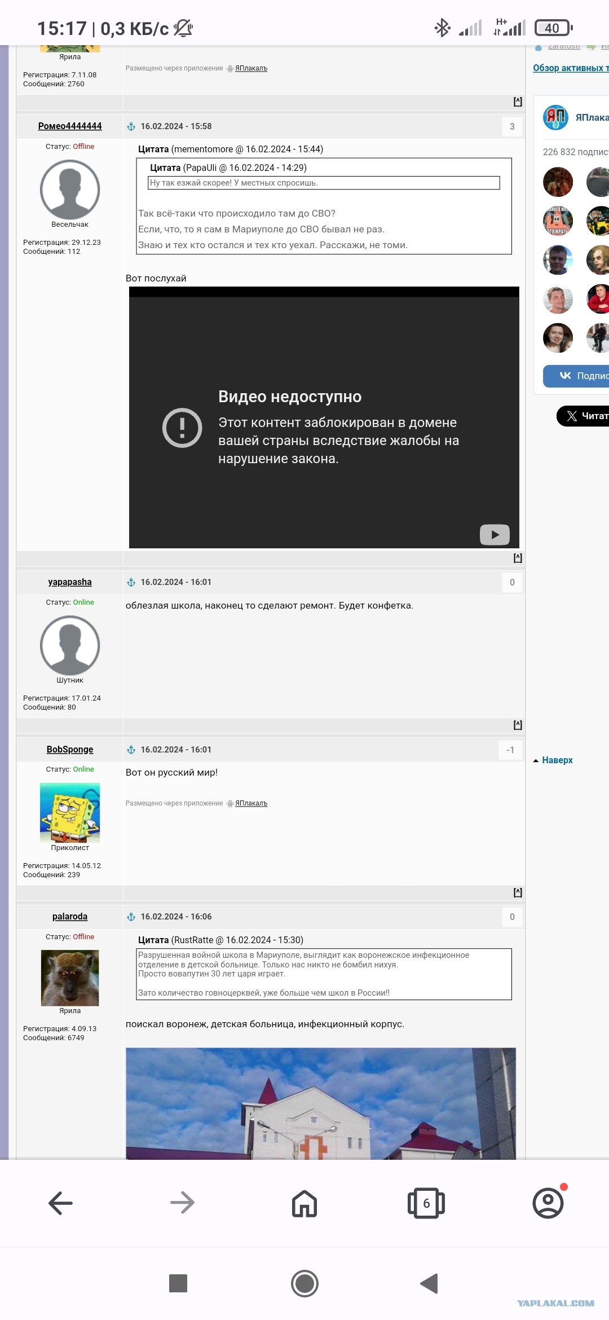Tap the browser forward arrow
609x1320 pixels.
click(183, 1203)
